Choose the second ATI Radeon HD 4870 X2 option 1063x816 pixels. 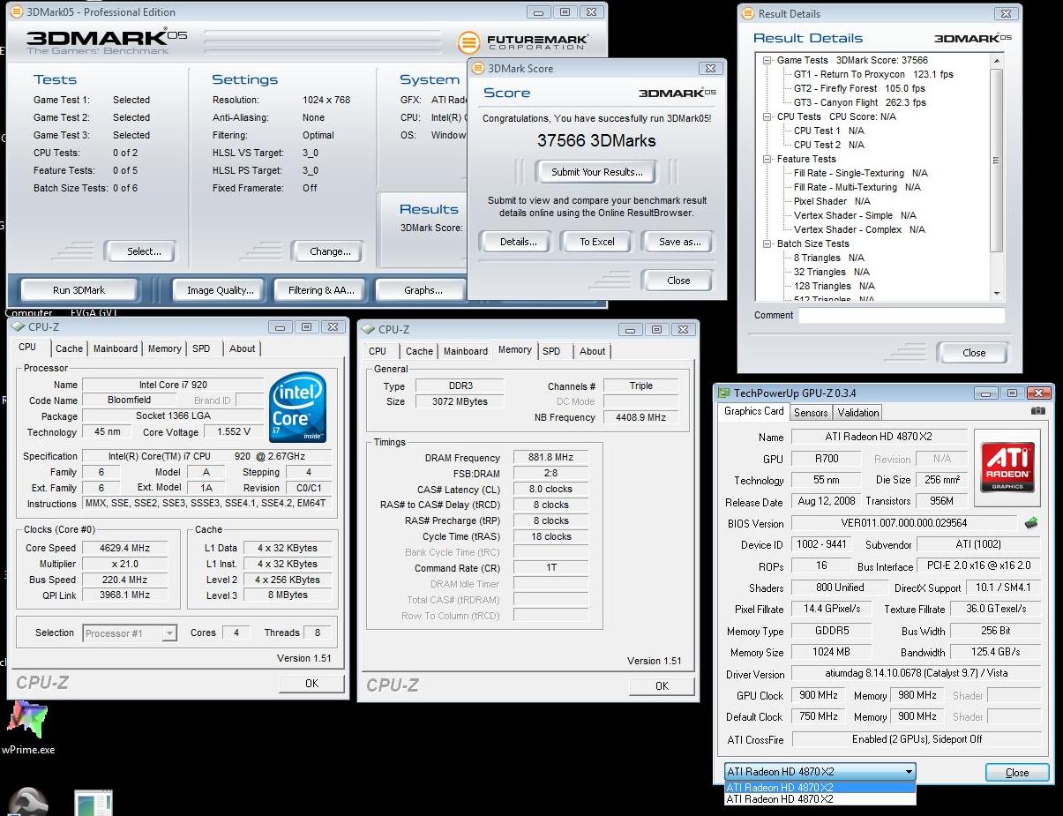[x=820, y=799]
